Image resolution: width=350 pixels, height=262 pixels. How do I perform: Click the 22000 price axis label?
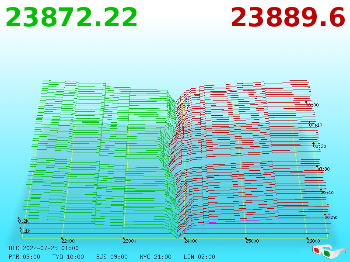coord(68,241)
